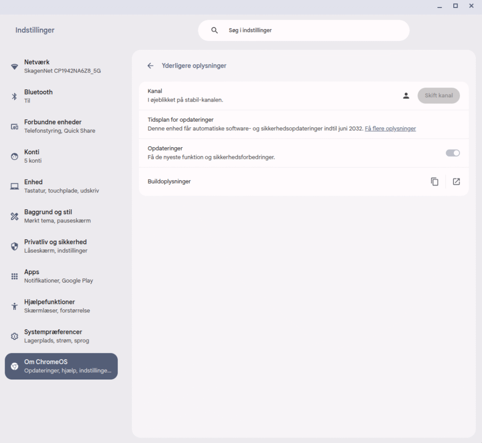This screenshot has width=482, height=443.
Task: Open Privatliv og sikkerhed shield icon
Action: [x=14, y=246]
